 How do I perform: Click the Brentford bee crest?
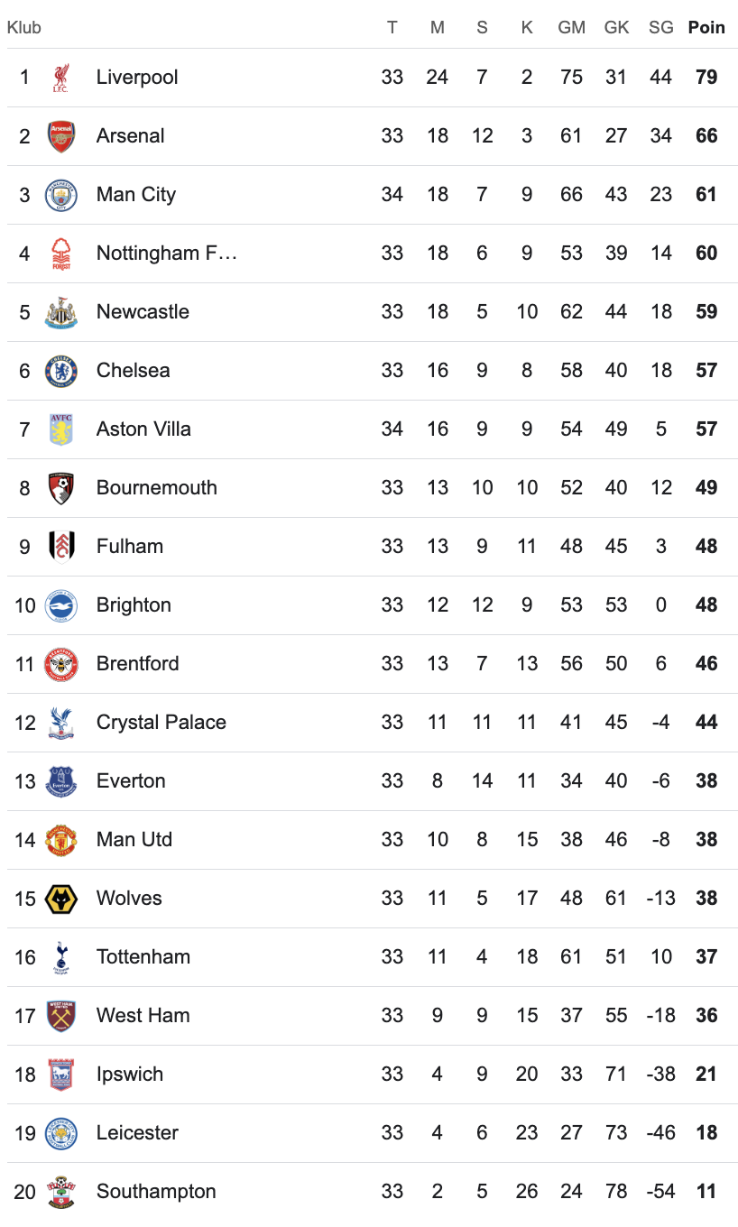(61, 664)
